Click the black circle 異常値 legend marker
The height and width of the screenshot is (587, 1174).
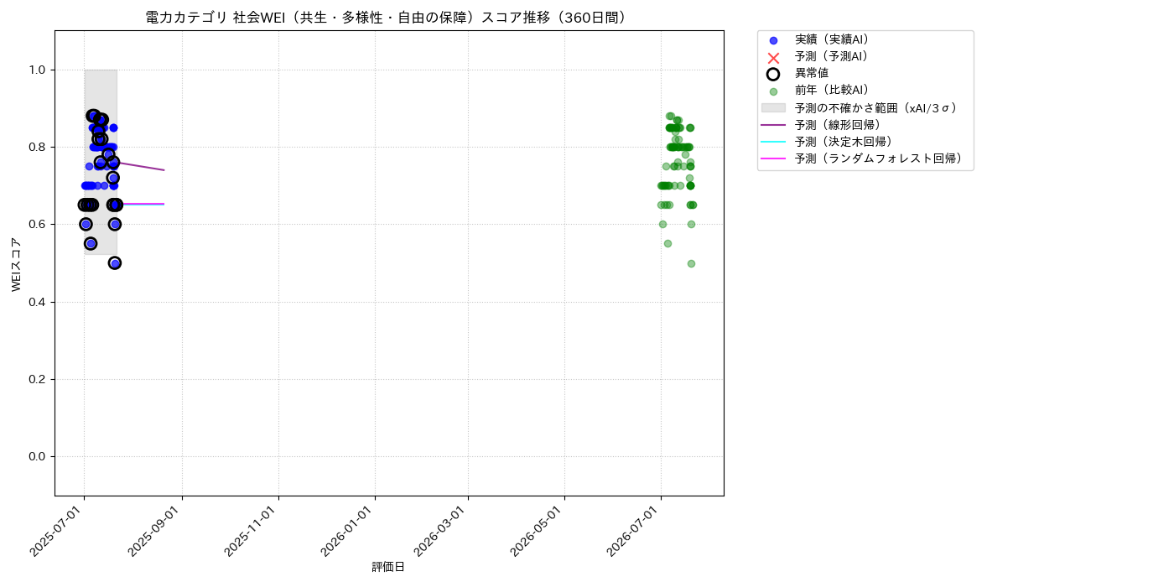(773, 74)
